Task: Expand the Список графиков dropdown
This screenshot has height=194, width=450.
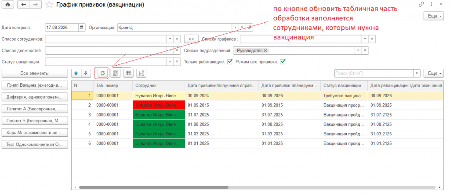Action: [x=365, y=39]
